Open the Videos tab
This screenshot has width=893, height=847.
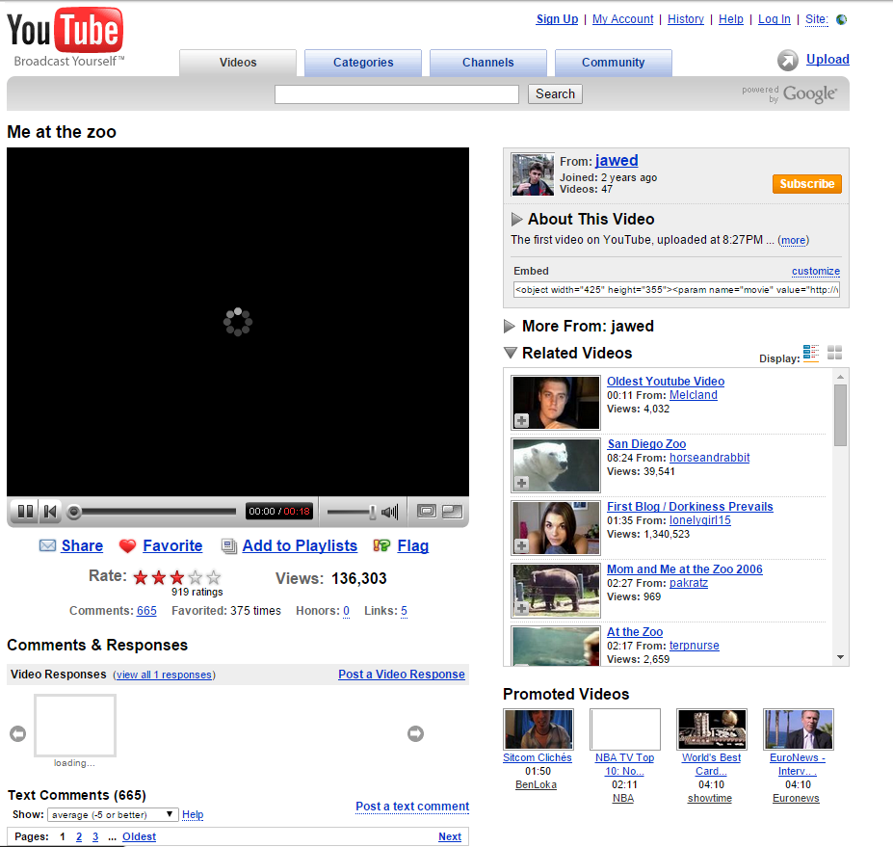coord(238,63)
